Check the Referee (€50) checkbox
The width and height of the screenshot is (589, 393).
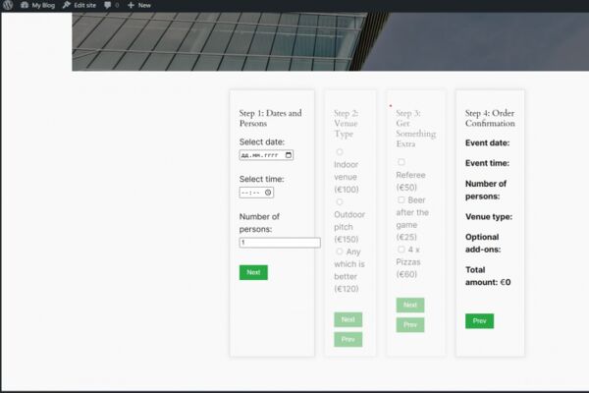(x=402, y=162)
